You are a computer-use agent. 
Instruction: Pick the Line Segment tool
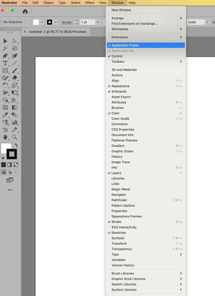pyautogui.click(x=15, y=63)
